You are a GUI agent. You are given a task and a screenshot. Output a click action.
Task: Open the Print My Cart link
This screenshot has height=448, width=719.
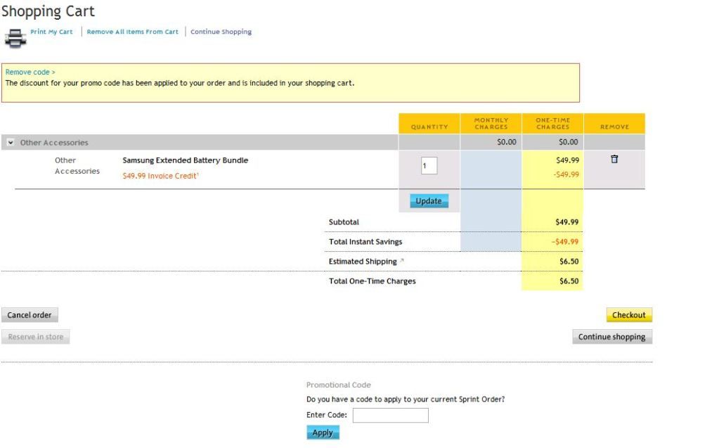51,32
